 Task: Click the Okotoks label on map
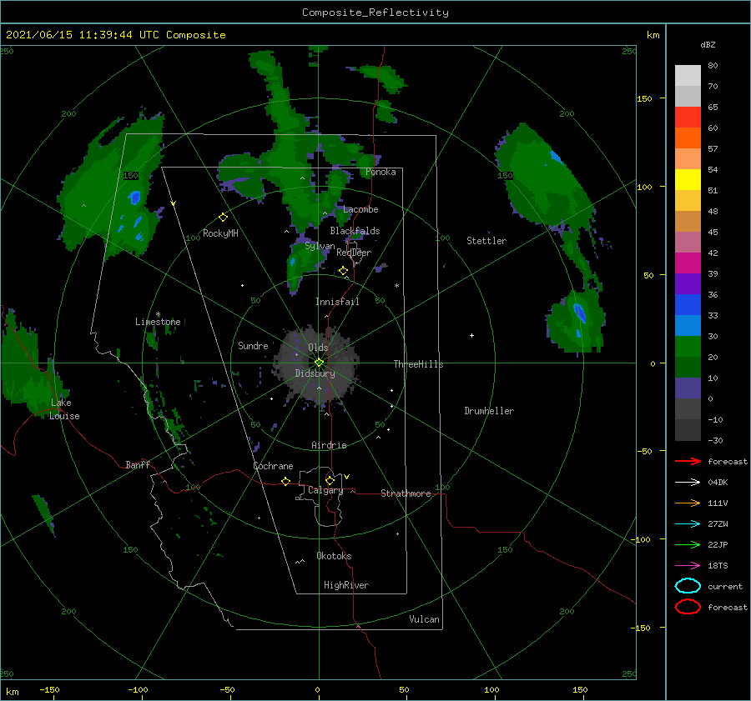tap(334, 556)
